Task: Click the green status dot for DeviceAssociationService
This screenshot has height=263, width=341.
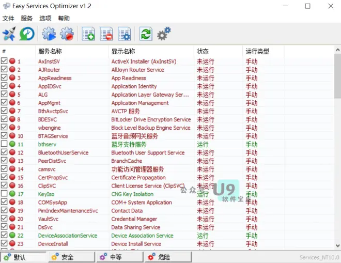Action: click(12, 235)
